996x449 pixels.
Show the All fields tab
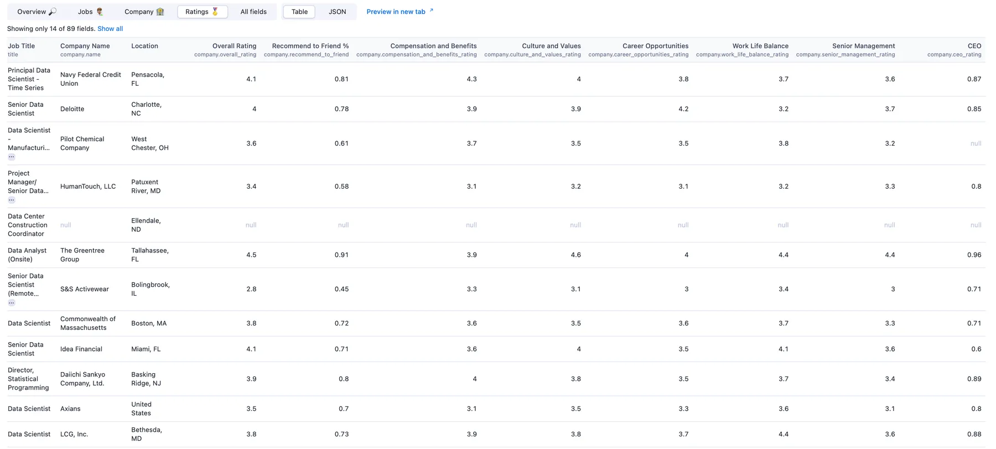point(253,12)
